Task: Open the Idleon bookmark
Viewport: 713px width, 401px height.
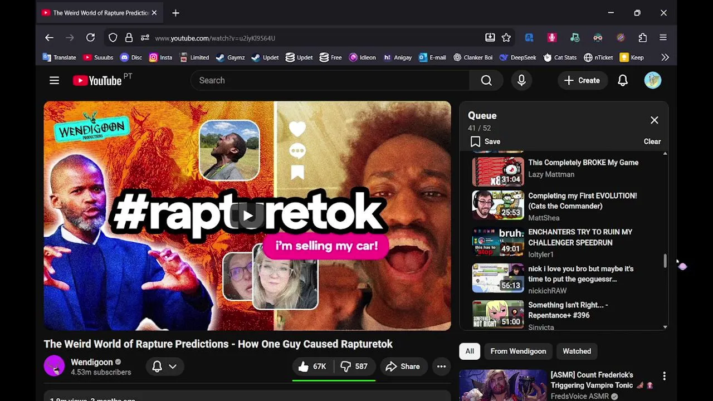Action: (362, 57)
